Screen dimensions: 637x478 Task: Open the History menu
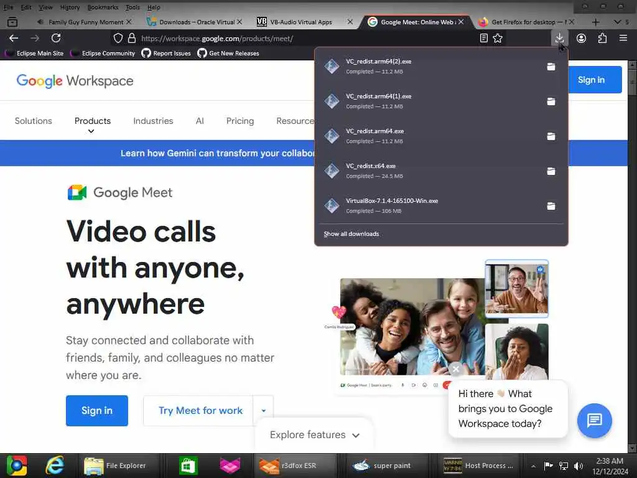[x=70, y=7]
